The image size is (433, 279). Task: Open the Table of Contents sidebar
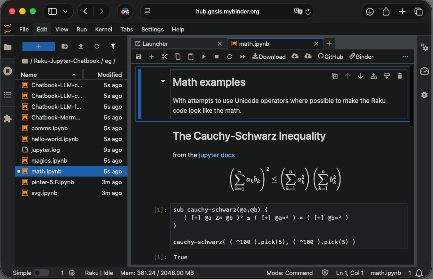click(8, 95)
